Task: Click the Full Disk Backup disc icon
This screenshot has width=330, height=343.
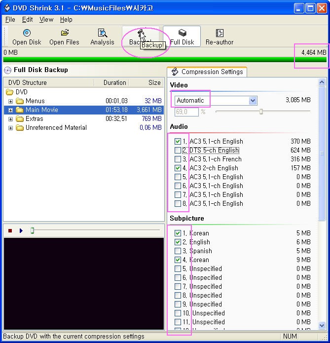Action: click(8, 70)
